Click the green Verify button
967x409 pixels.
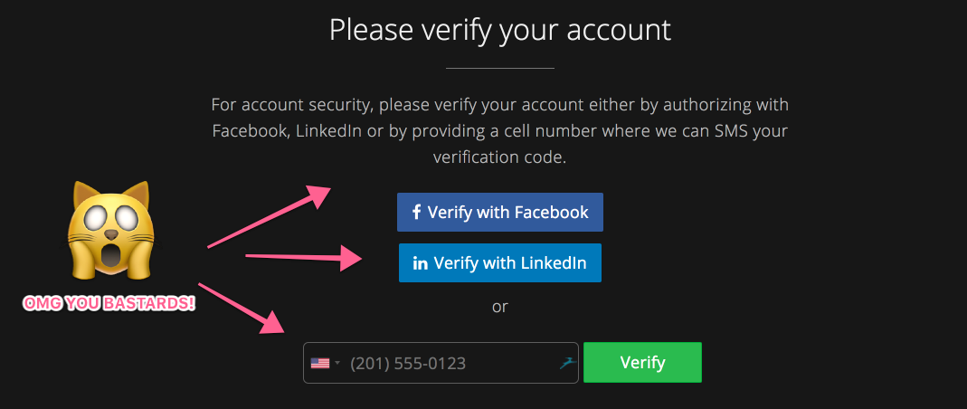[x=642, y=362]
